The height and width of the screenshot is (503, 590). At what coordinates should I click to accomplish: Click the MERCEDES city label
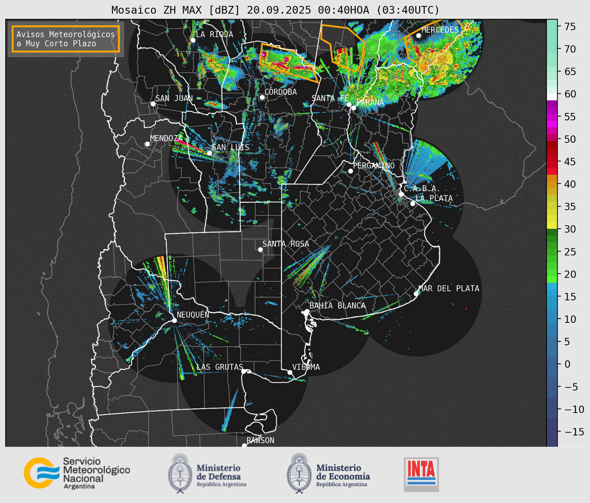click(x=440, y=30)
